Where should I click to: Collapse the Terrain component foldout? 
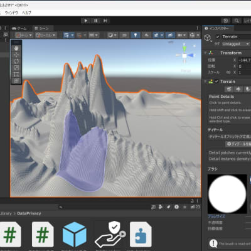[x=205, y=82]
